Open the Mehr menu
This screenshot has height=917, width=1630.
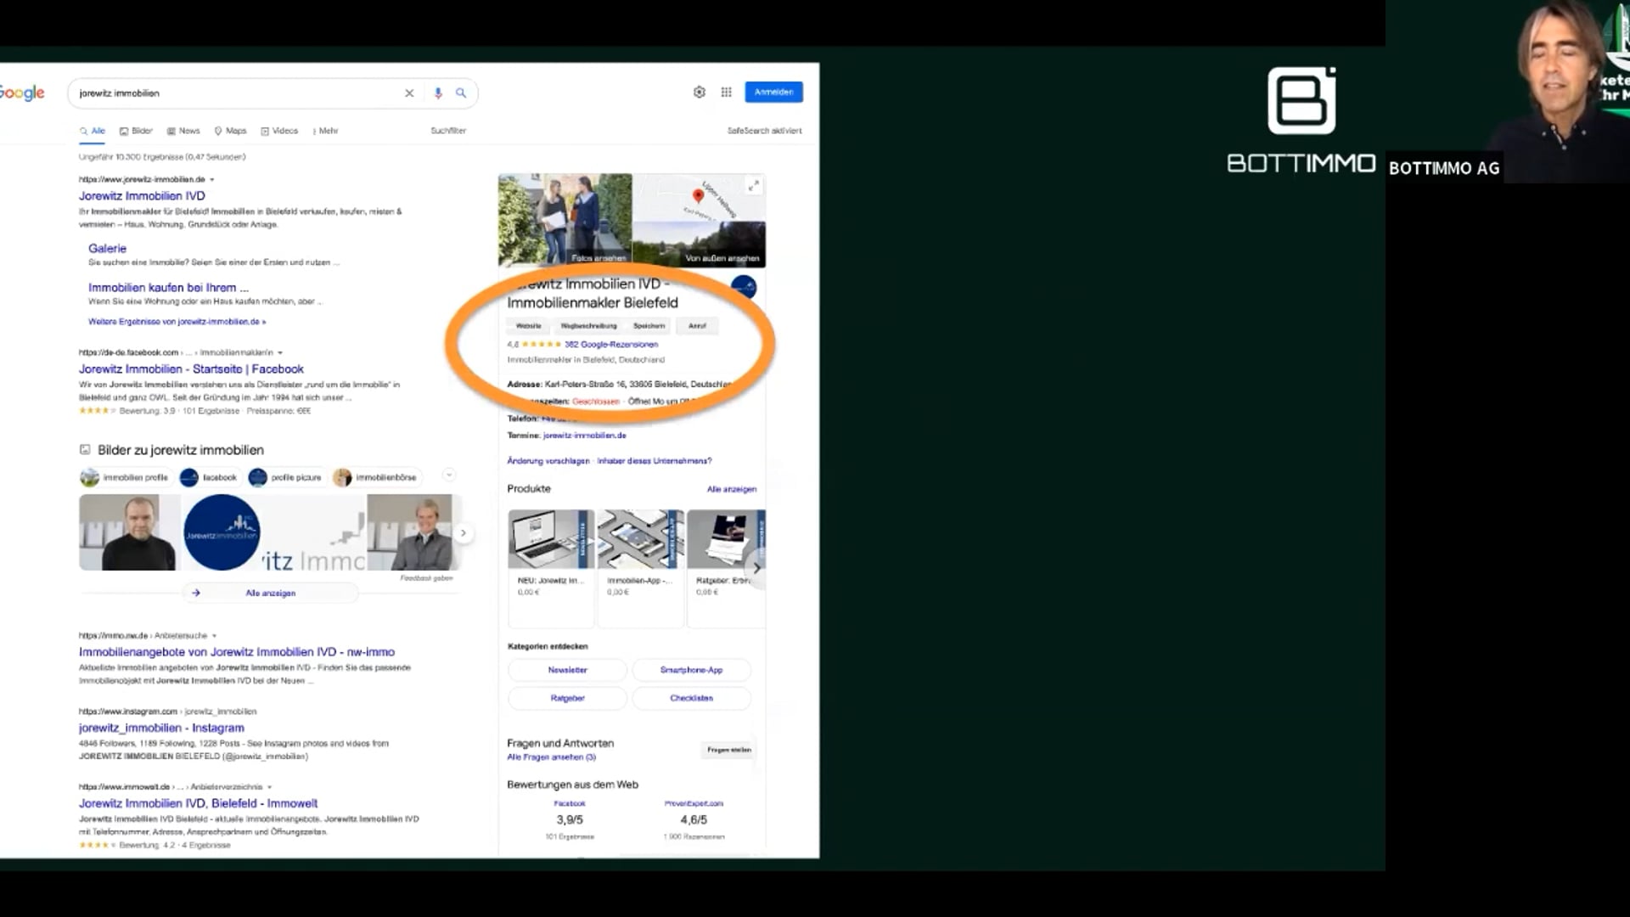325,131
